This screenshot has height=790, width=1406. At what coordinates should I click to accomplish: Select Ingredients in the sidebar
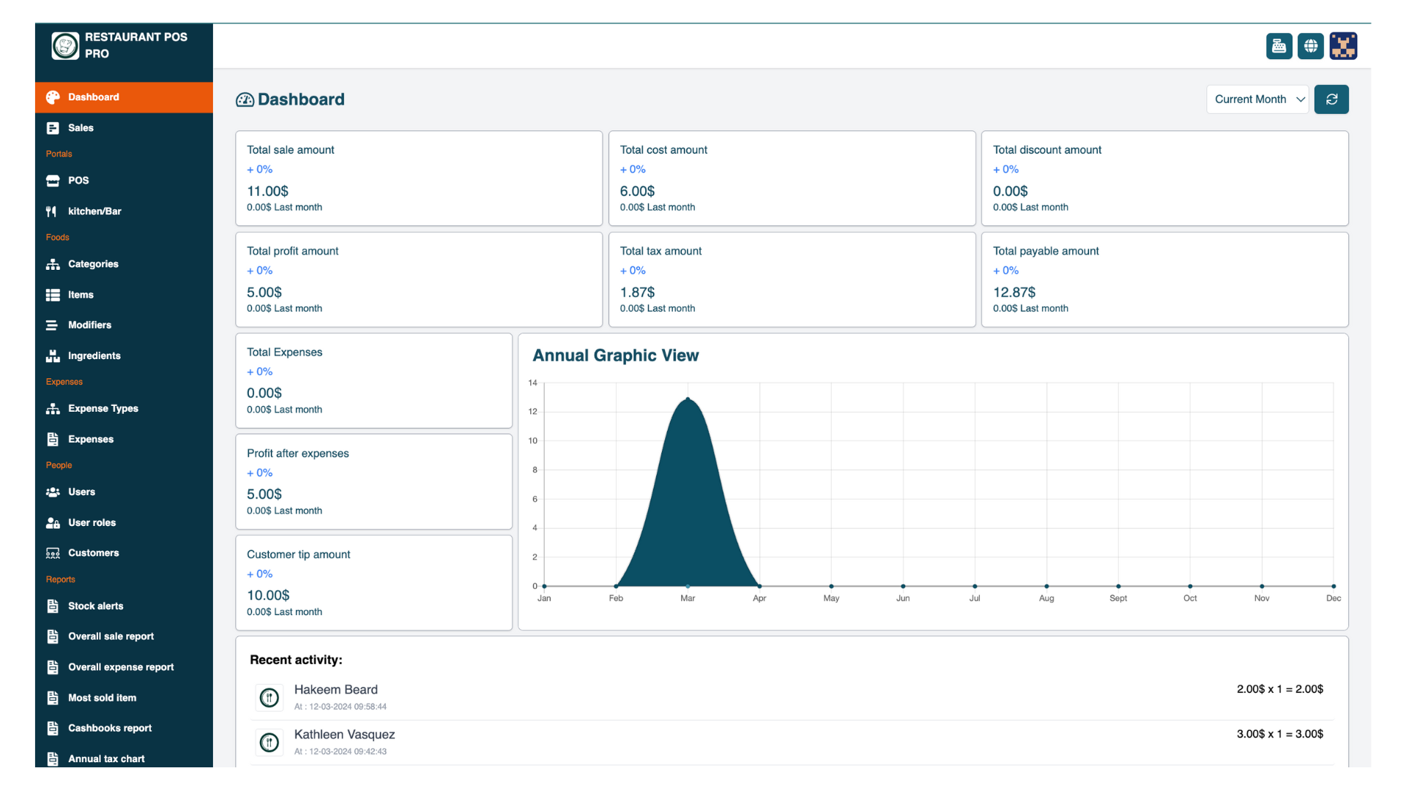tap(94, 356)
